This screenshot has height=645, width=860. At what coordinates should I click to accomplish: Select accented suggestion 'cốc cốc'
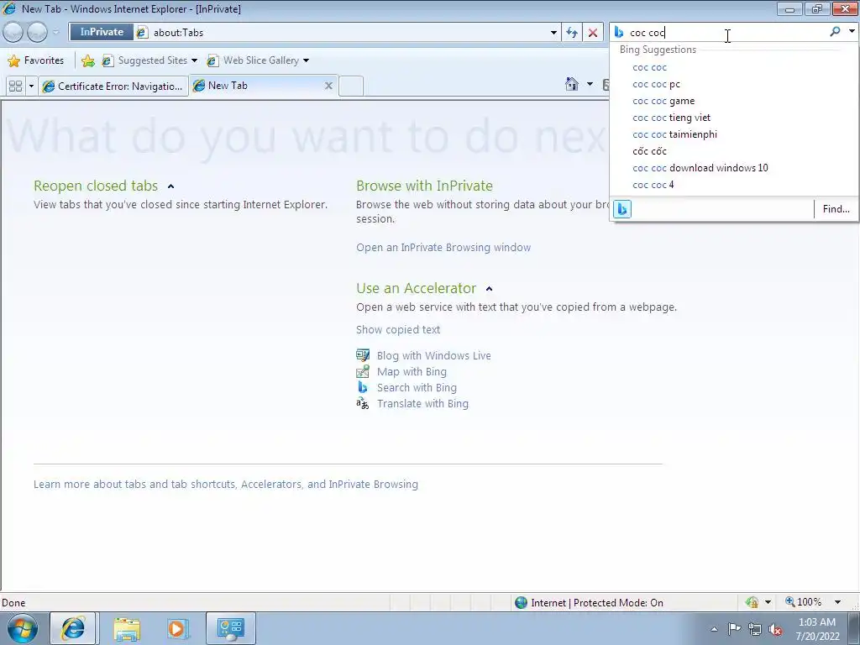click(734, 151)
